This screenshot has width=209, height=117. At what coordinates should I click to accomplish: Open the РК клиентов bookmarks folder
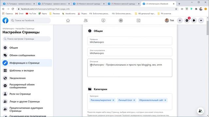tap(164, 14)
